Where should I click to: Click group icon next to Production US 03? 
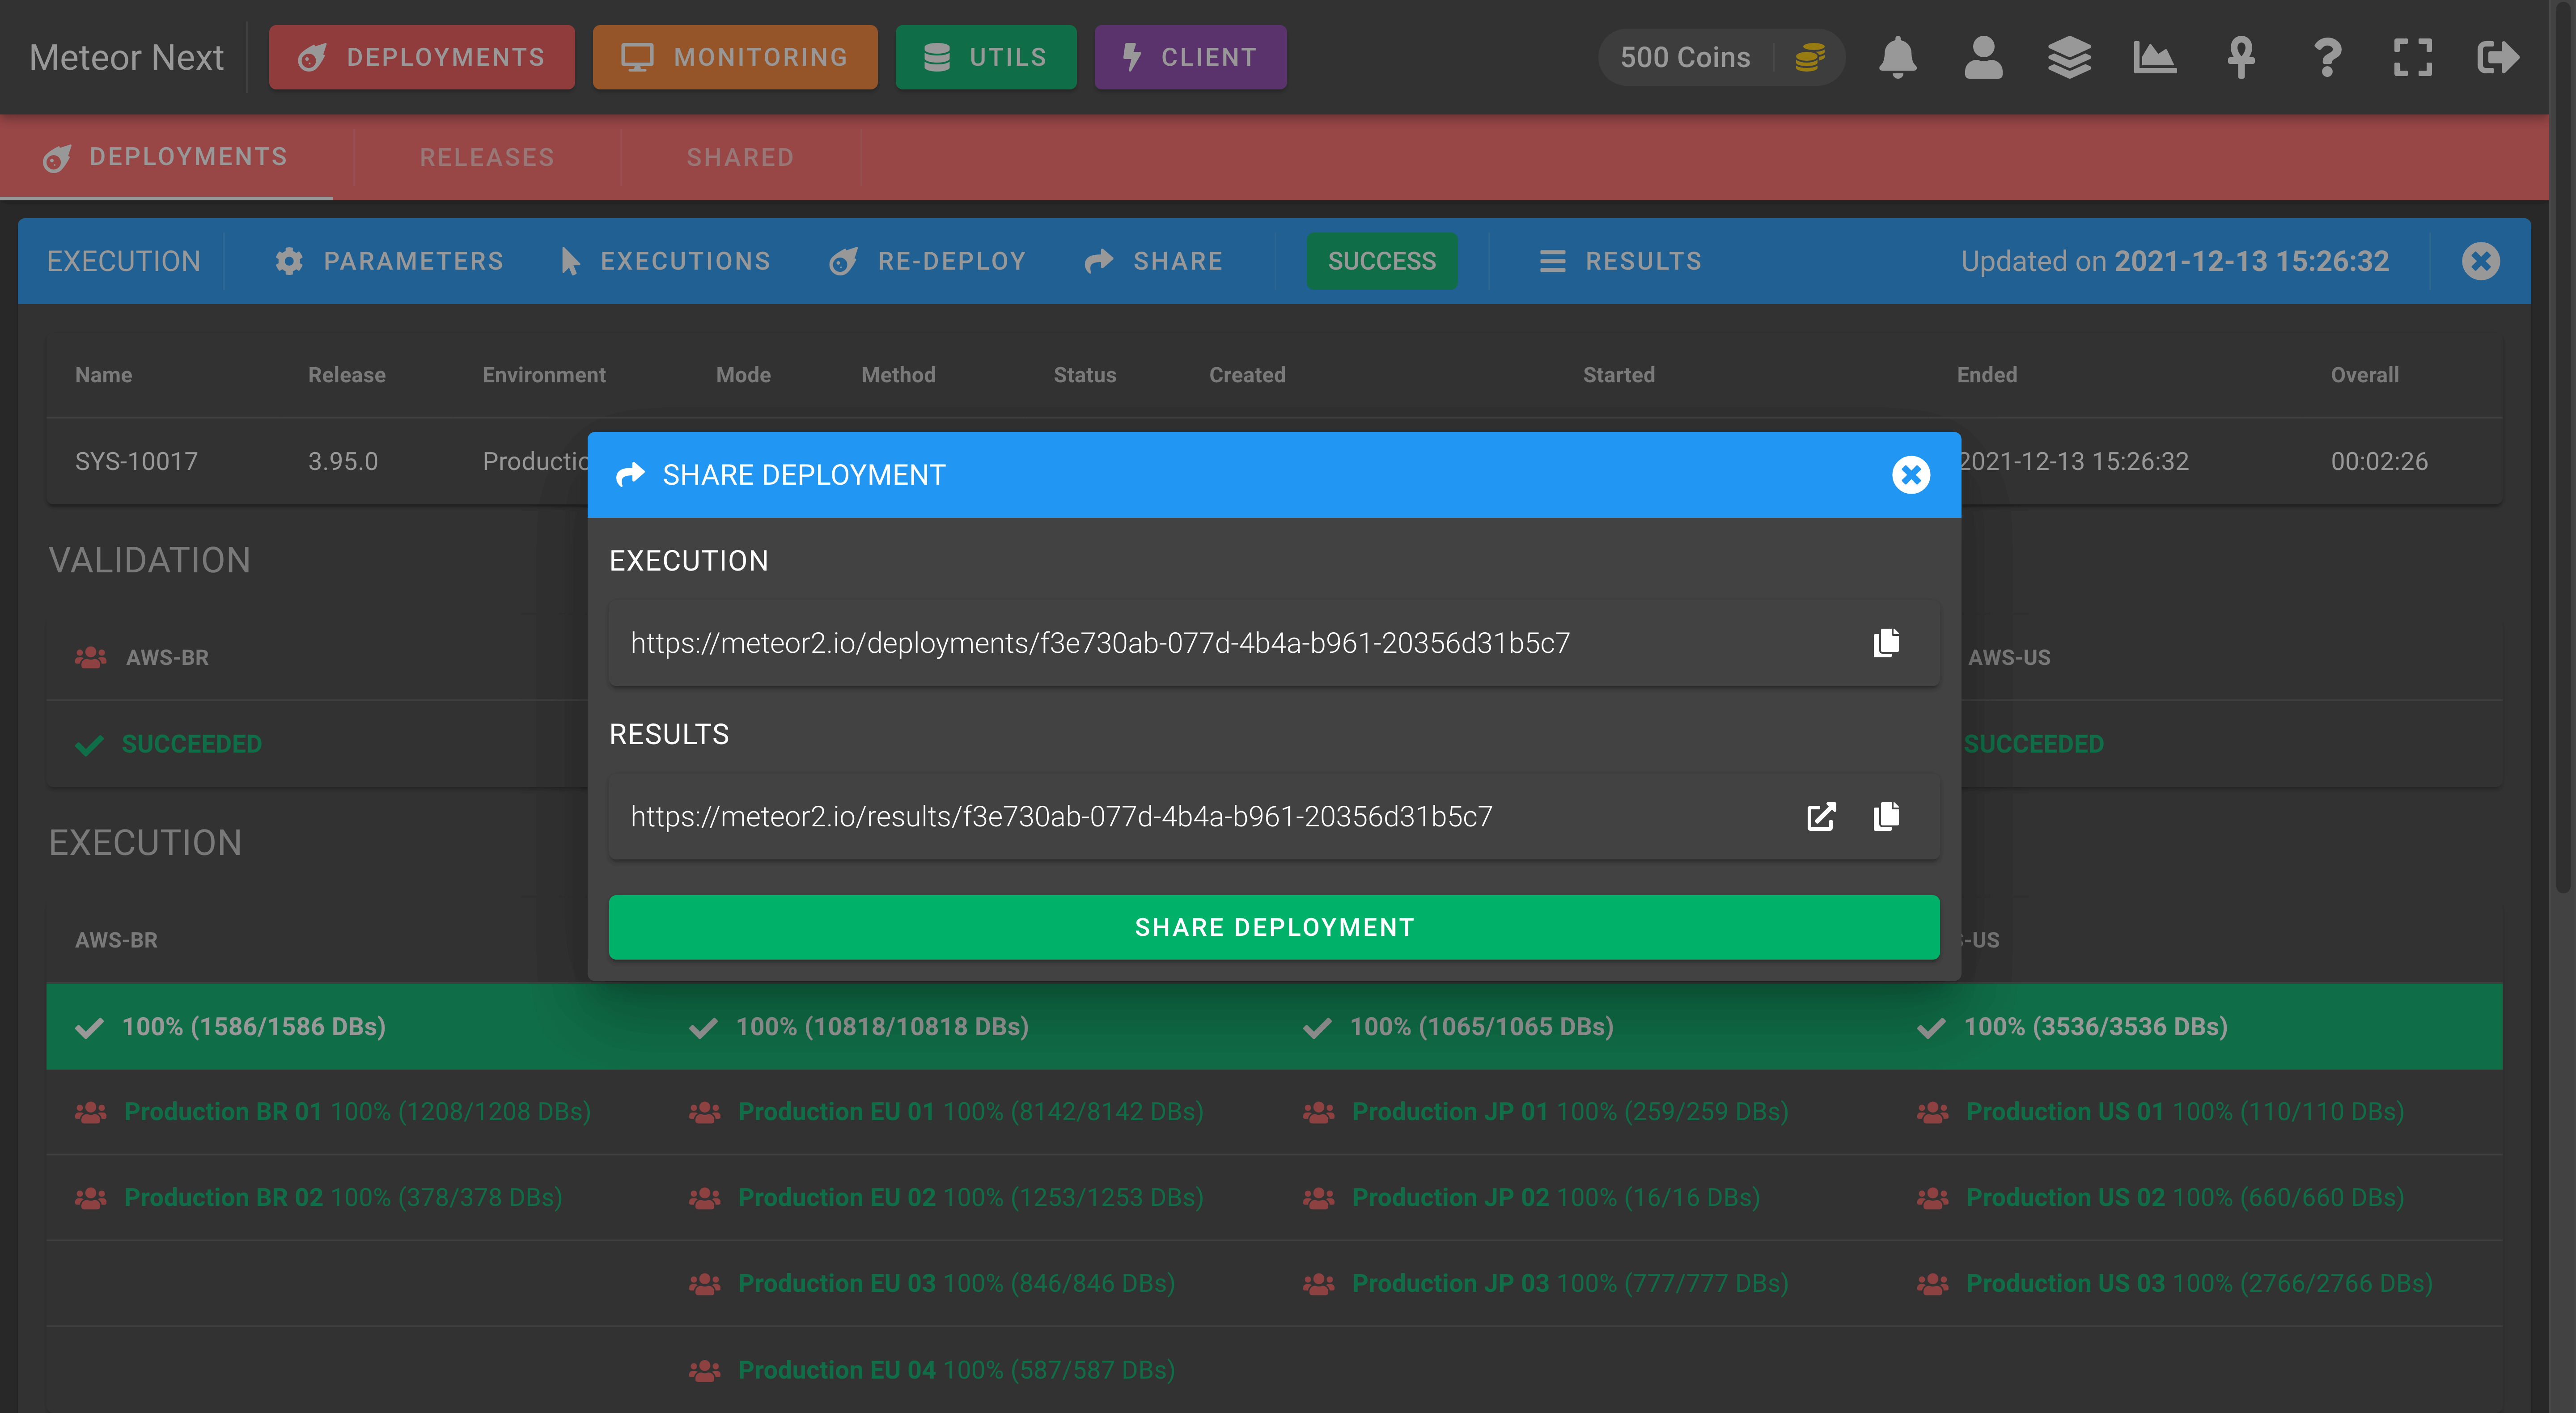point(1933,1284)
